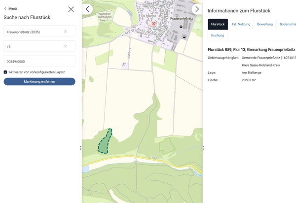The height and width of the screenshot is (203, 296).
Task: Open the Bodenschätzung tab
Action: [287, 24]
